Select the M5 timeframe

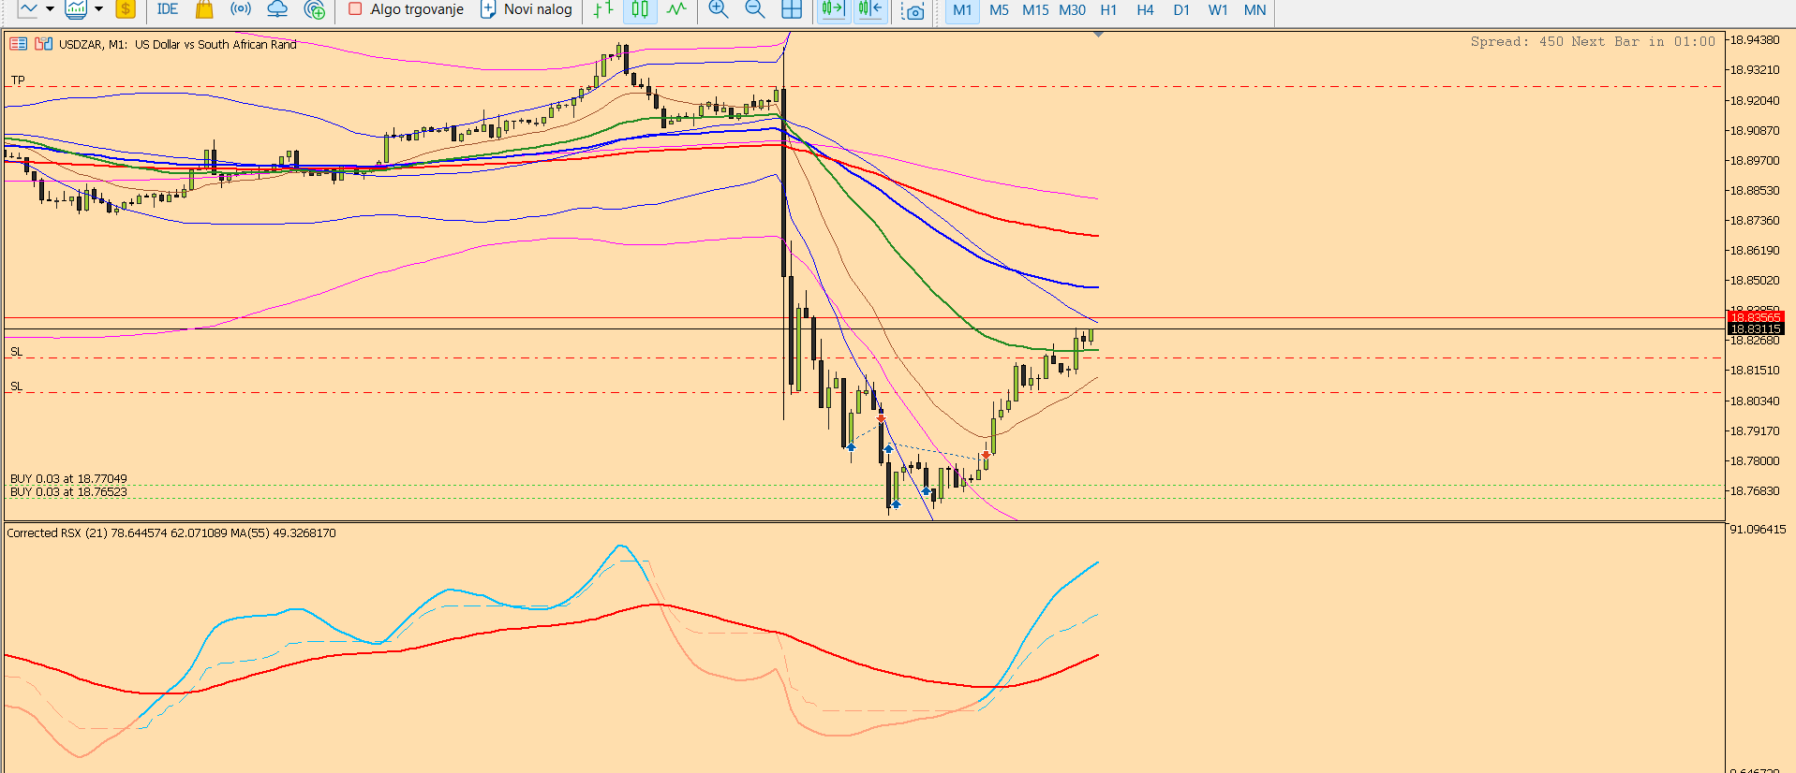999,9
